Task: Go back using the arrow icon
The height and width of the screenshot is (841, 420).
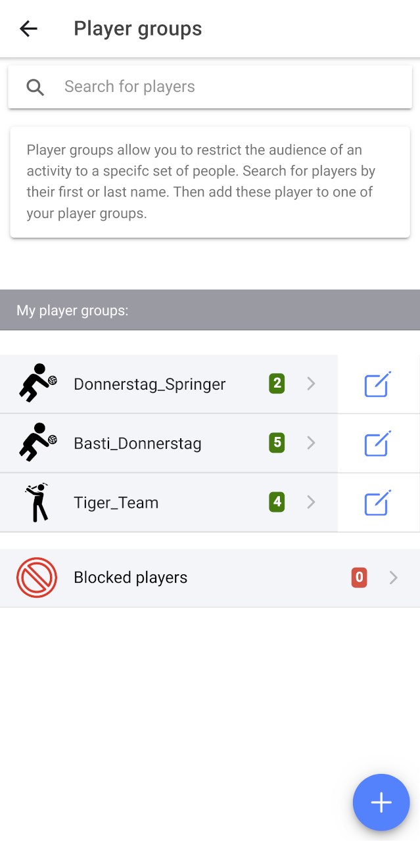Action: pyautogui.click(x=28, y=29)
